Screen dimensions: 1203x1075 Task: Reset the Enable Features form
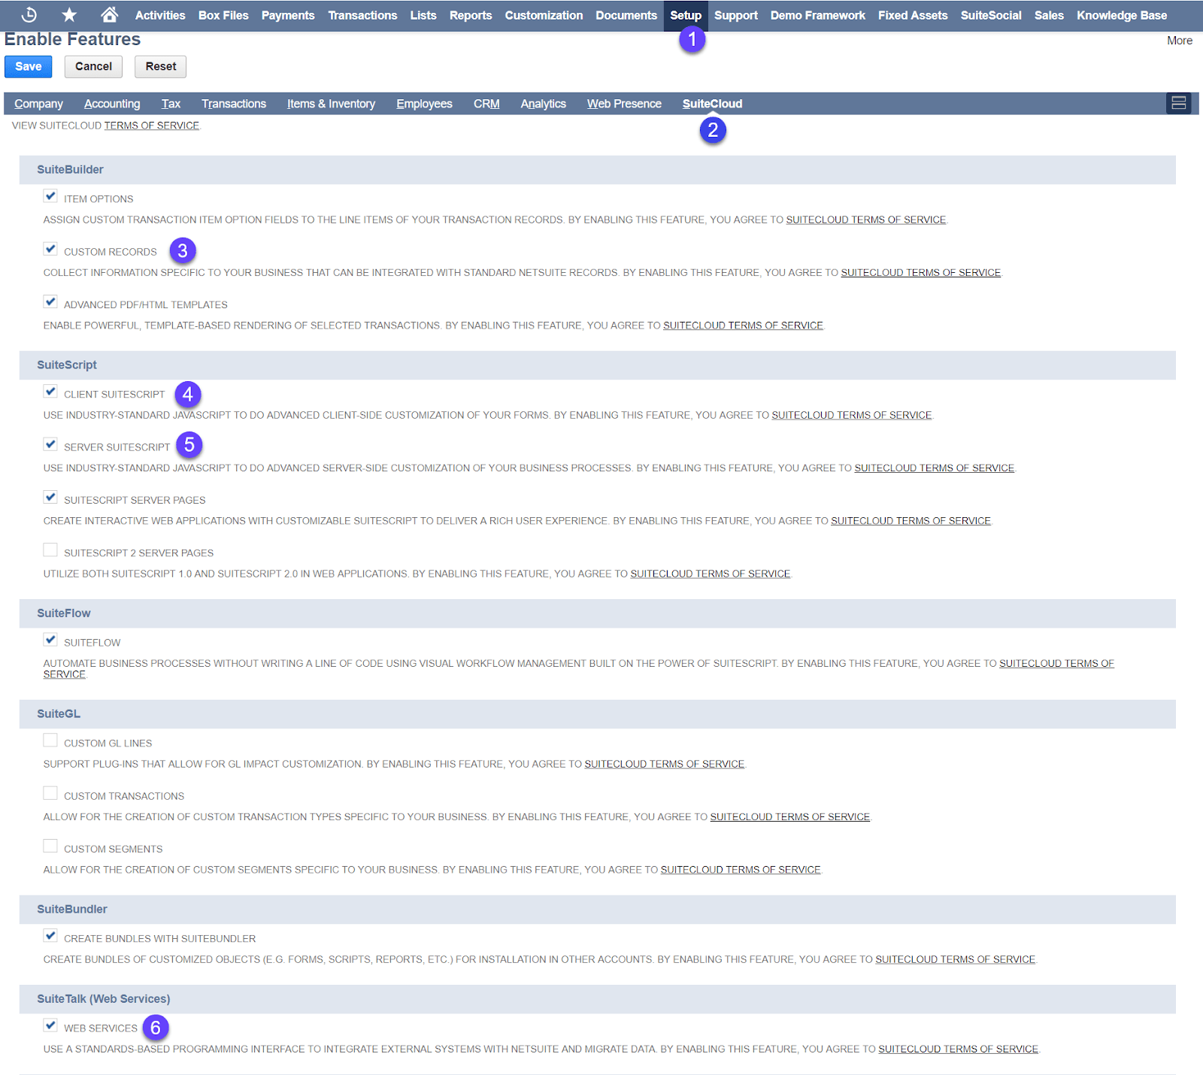(x=160, y=66)
